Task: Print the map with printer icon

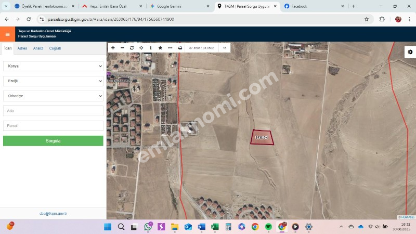Action: 180,47
